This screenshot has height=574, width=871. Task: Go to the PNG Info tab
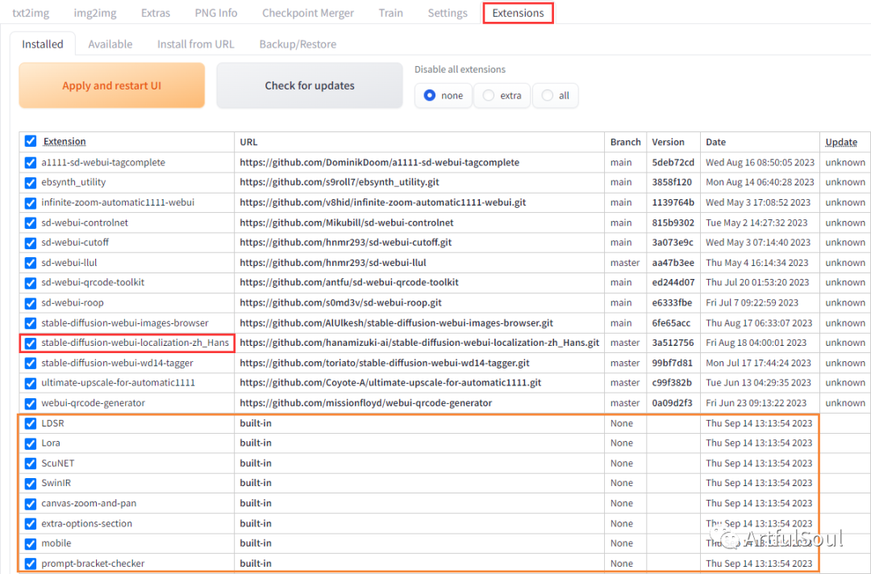pyautogui.click(x=216, y=13)
